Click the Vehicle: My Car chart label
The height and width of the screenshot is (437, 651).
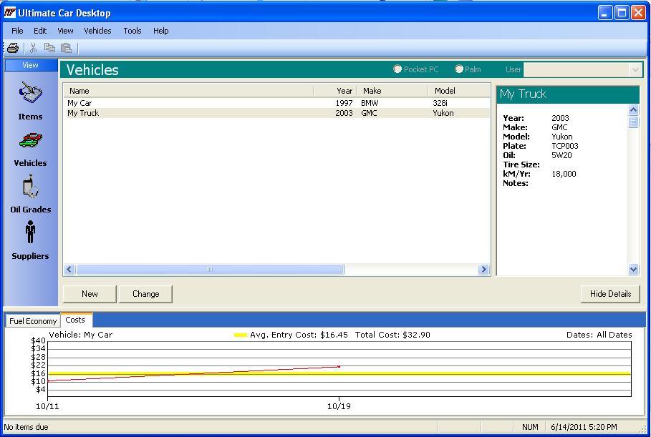[x=80, y=335]
